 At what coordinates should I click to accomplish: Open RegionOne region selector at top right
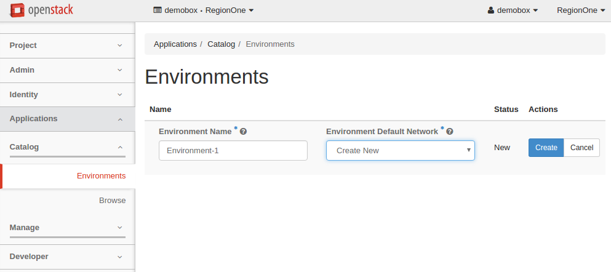[x=580, y=10]
